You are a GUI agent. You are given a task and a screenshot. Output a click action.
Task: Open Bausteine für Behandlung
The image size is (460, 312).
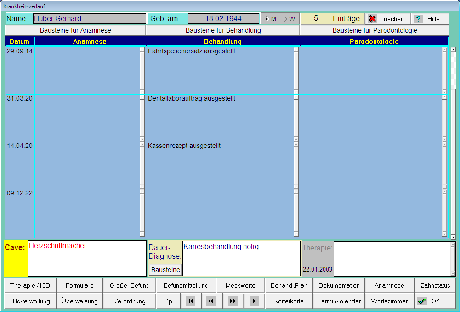[x=223, y=30]
